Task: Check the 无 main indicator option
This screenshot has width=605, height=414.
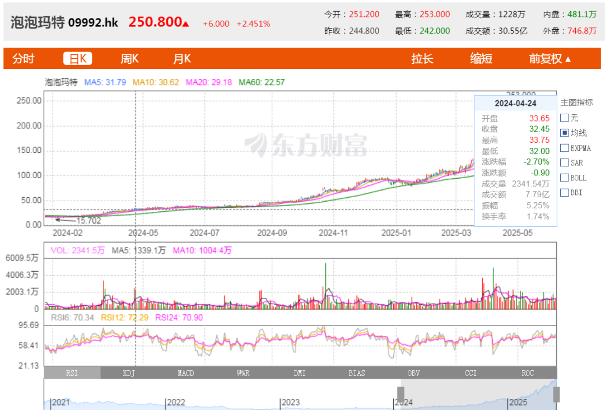Action: [x=565, y=118]
